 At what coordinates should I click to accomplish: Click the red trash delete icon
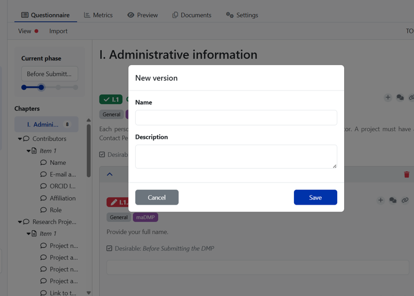(x=407, y=174)
